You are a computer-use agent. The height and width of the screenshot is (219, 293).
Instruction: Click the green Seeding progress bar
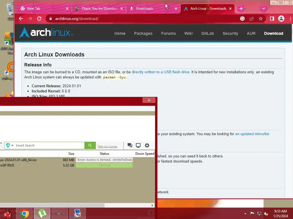coord(104,165)
